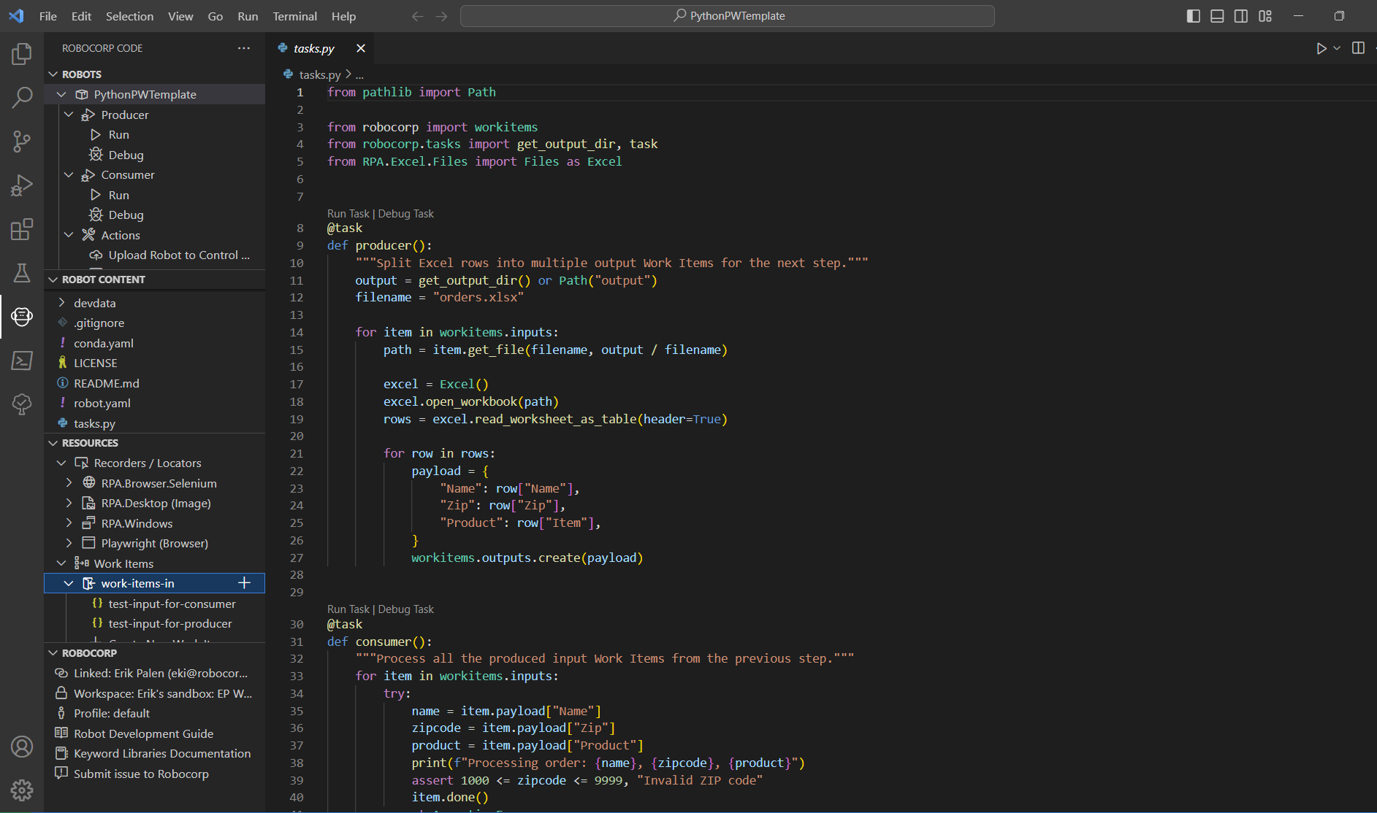Open the Testing flask view
This screenshot has width=1377, height=813.
tap(22, 273)
